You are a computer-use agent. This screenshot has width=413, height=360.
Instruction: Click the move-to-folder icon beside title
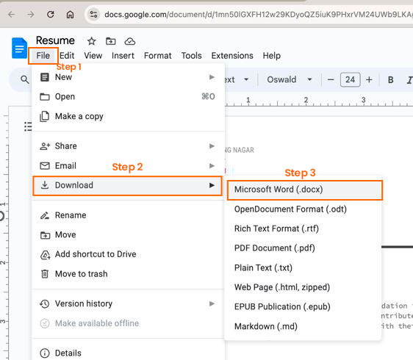pos(111,41)
